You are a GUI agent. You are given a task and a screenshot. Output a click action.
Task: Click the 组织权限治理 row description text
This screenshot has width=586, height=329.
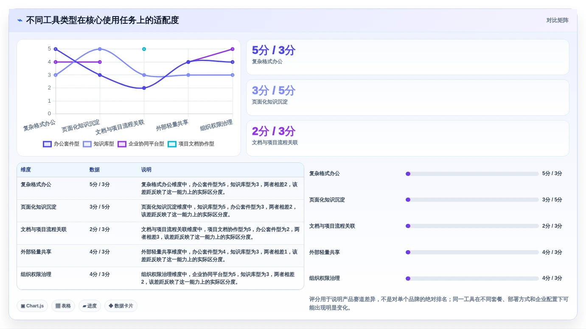click(x=218, y=279)
